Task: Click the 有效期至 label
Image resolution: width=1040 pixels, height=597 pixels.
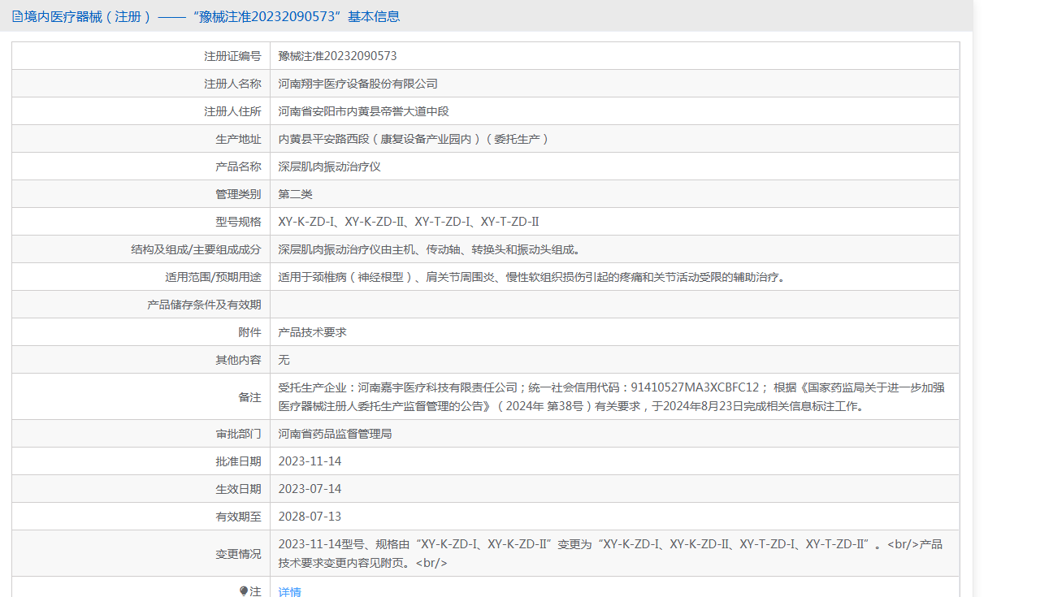Action: click(238, 517)
